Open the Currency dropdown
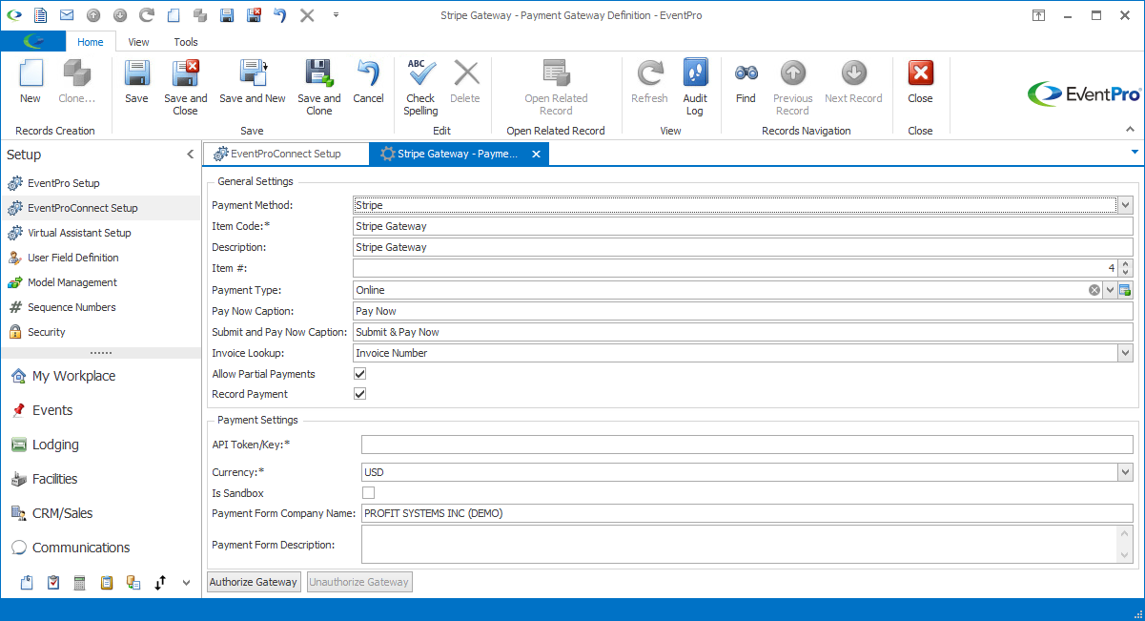 click(1125, 472)
